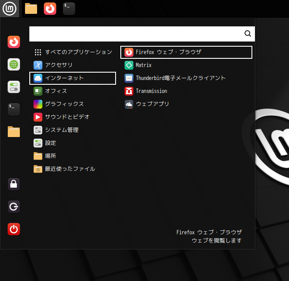Open Files folder in favorites sidebar
This screenshot has width=289, height=281.
pos(14,132)
